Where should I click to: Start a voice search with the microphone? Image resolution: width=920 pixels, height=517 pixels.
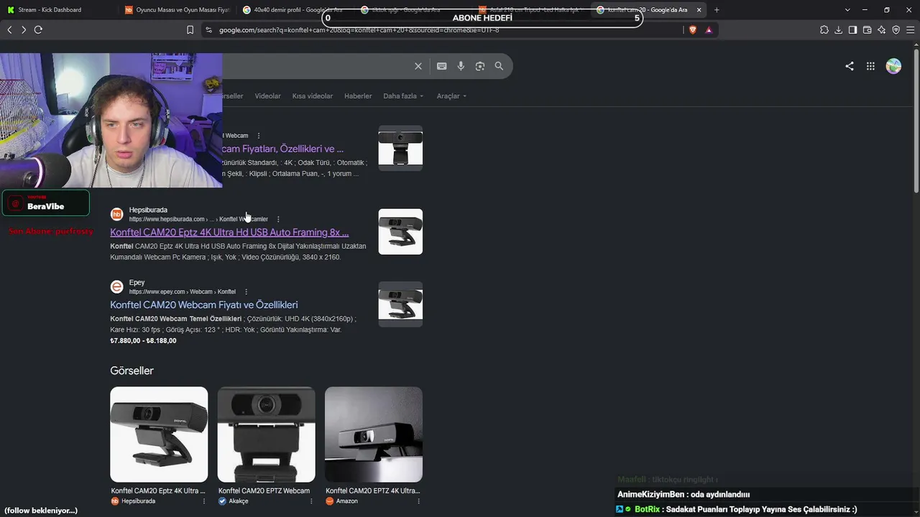(x=461, y=66)
